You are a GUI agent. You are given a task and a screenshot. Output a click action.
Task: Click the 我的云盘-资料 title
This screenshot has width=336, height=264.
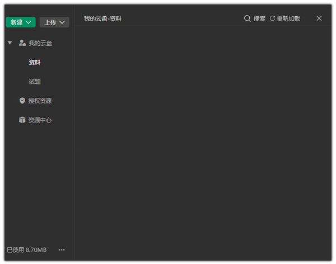click(102, 18)
